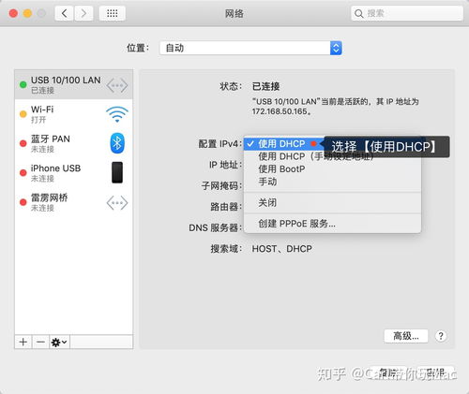
Task: Click the Wi-Fi signal icon
Action: (117, 114)
